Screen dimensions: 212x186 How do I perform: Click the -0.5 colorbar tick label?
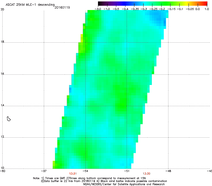(x=116, y=9)
